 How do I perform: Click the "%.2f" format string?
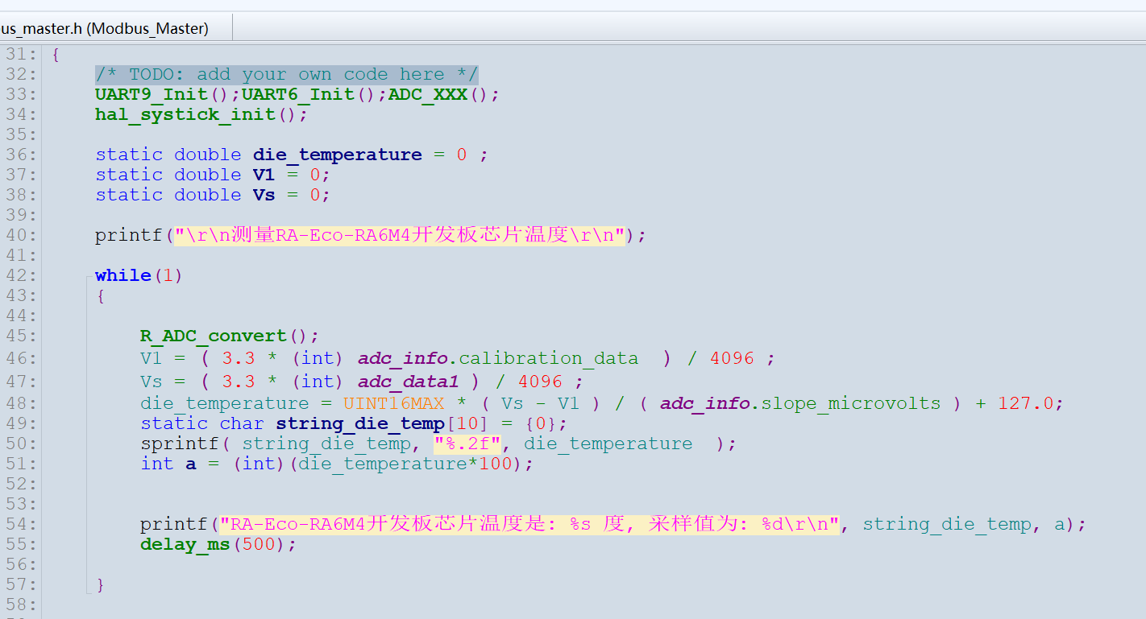[x=467, y=444]
